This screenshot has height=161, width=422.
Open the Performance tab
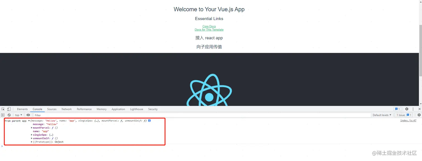click(x=84, y=109)
